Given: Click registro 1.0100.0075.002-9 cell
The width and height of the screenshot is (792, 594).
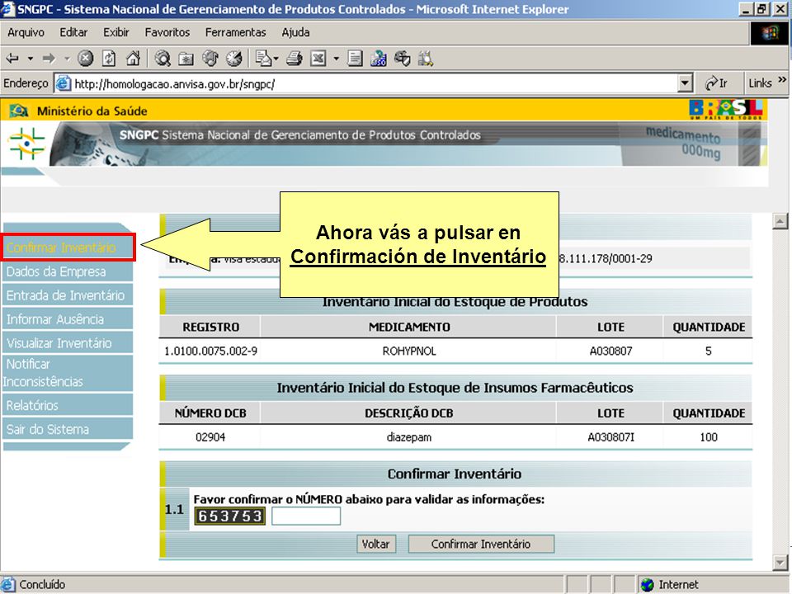Looking at the screenshot, I should pos(210,351).
